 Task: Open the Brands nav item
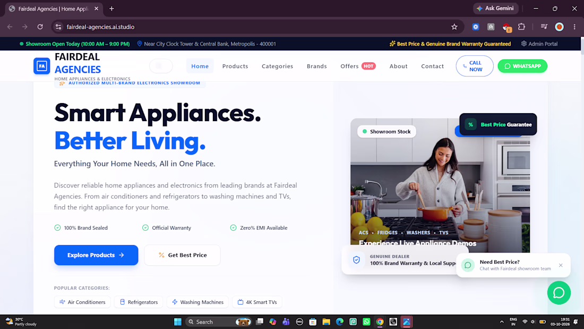click(x=317, y=66)
